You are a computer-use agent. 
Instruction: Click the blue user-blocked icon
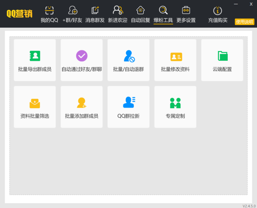(129, 56)
